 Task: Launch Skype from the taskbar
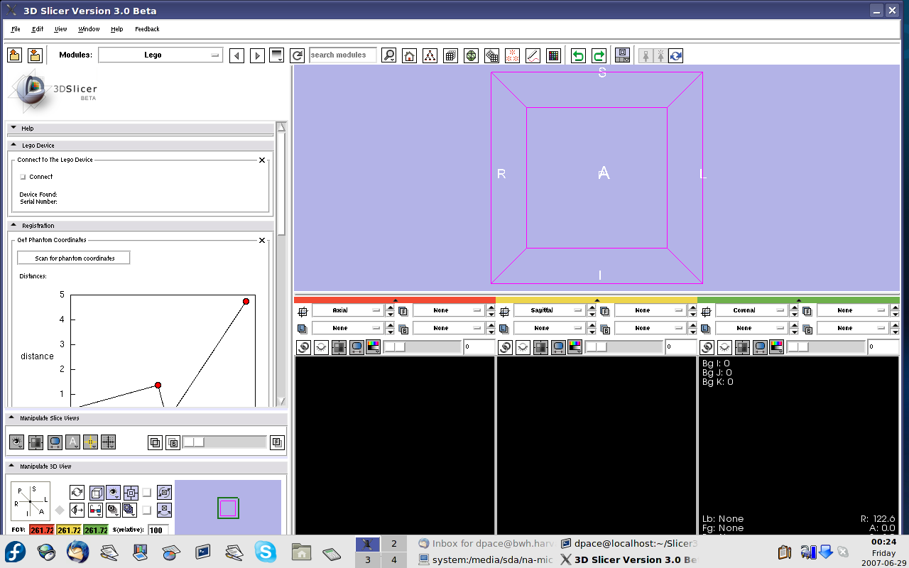point(266,552)
